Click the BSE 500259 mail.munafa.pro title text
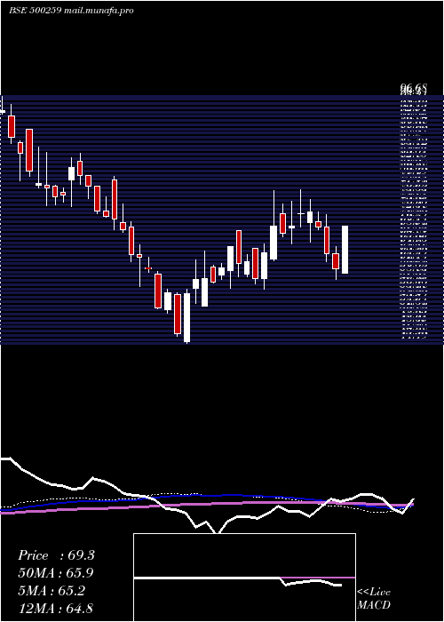This screenshot has height=622, width=444. [x=71, y=11]
